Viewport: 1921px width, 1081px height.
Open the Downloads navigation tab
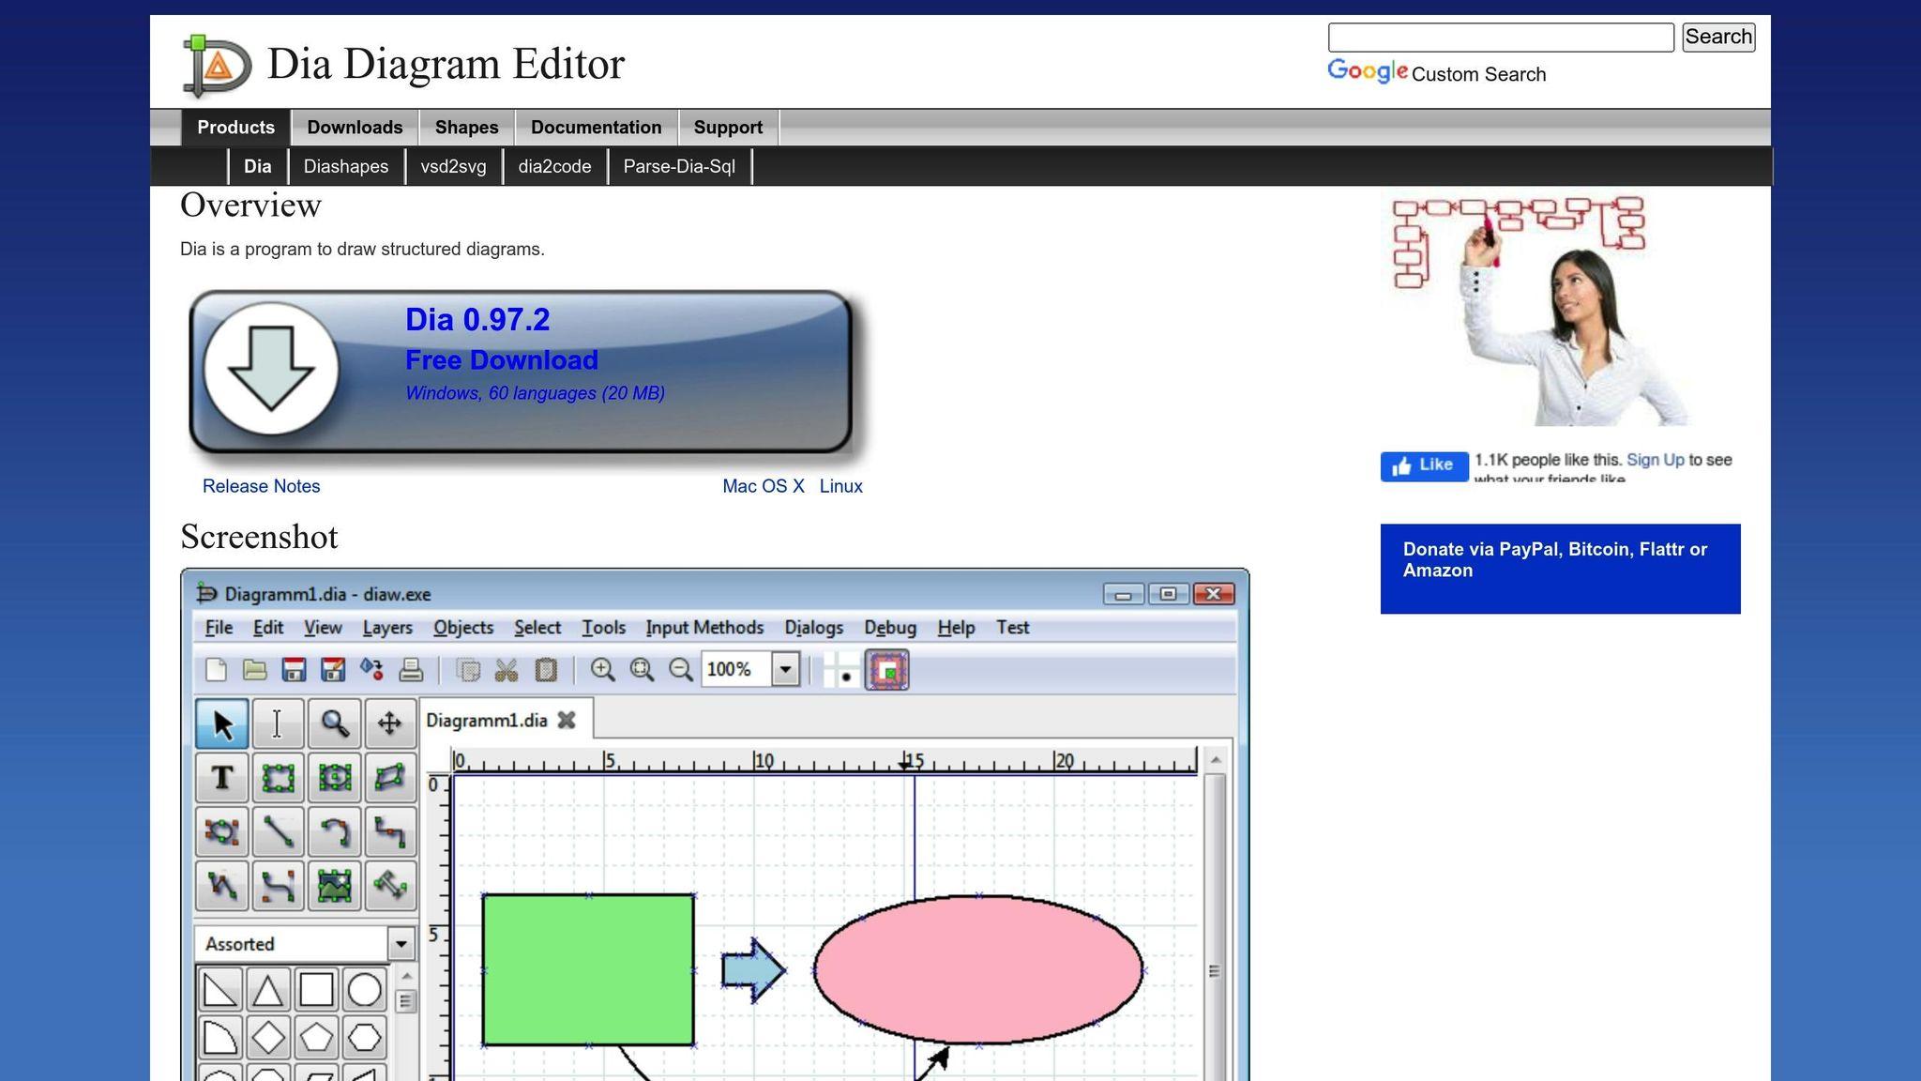[x=355, y=128]
